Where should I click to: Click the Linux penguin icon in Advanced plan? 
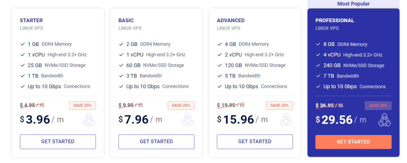click(286, 119)
